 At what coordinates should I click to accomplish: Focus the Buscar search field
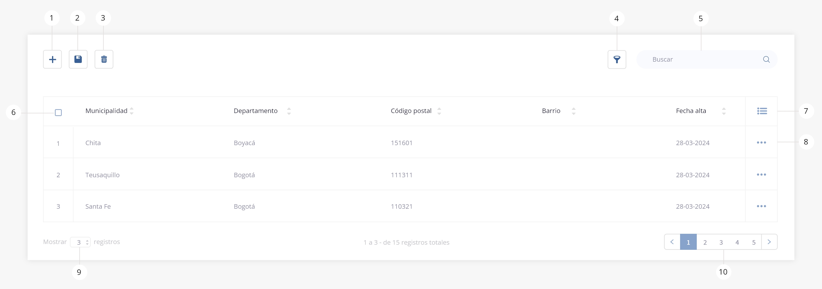click(707, 59)
